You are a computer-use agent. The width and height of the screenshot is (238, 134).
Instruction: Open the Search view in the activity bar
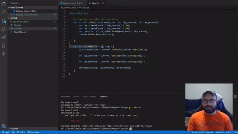tap(3, 12)
